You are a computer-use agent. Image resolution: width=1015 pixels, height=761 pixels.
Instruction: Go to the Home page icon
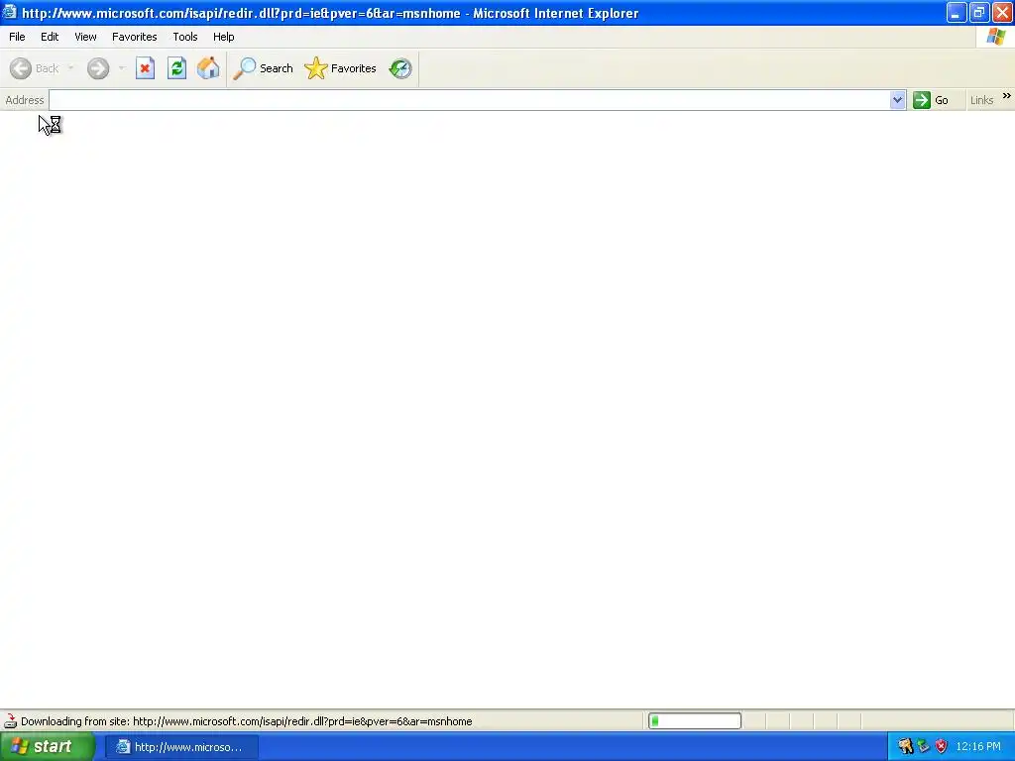click(208, 68)
